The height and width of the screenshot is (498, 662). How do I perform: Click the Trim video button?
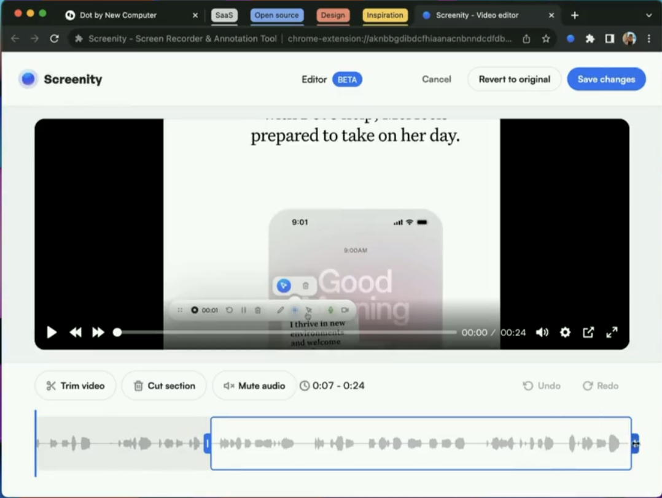pyautogui.click(x=75, y=385)
